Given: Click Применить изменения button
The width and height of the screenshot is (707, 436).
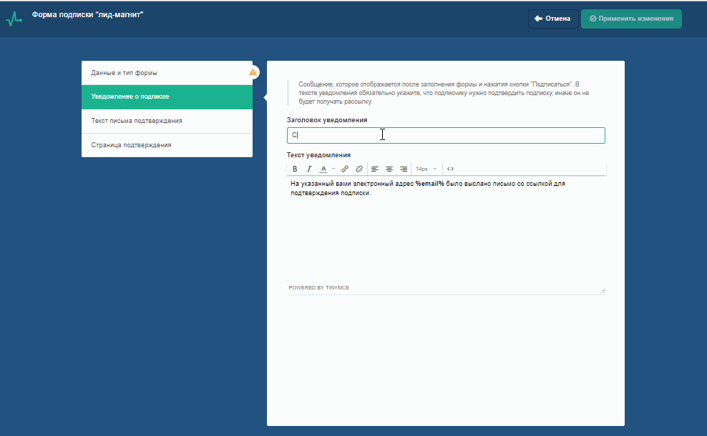Looking at the screenshot, I should coord(631,19).
